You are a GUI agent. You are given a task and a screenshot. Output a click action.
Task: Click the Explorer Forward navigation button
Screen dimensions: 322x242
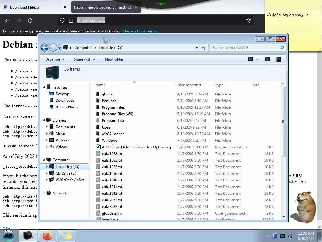coord(53,48)
